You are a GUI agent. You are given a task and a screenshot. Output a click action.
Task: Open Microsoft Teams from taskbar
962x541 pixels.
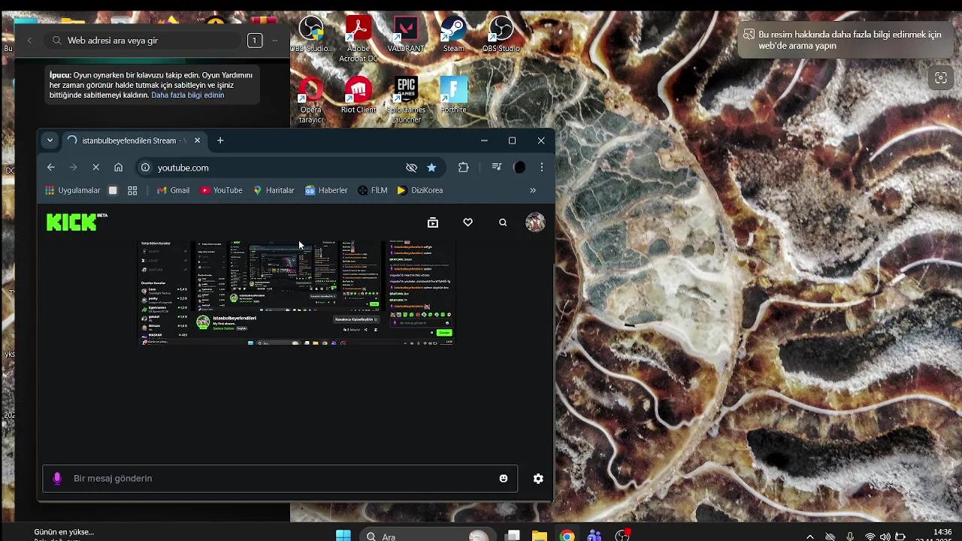coord(594,536)
